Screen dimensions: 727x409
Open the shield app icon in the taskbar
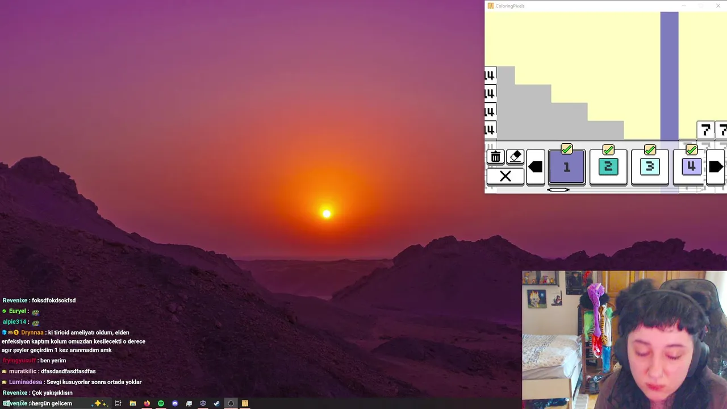click(x=203, y=403)
